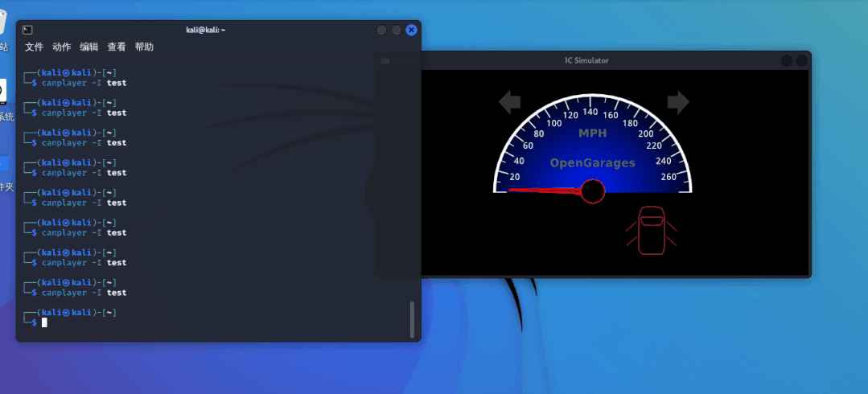Click the 100 mark on the speedometer
Screen dimensions: 868x394
554,123
